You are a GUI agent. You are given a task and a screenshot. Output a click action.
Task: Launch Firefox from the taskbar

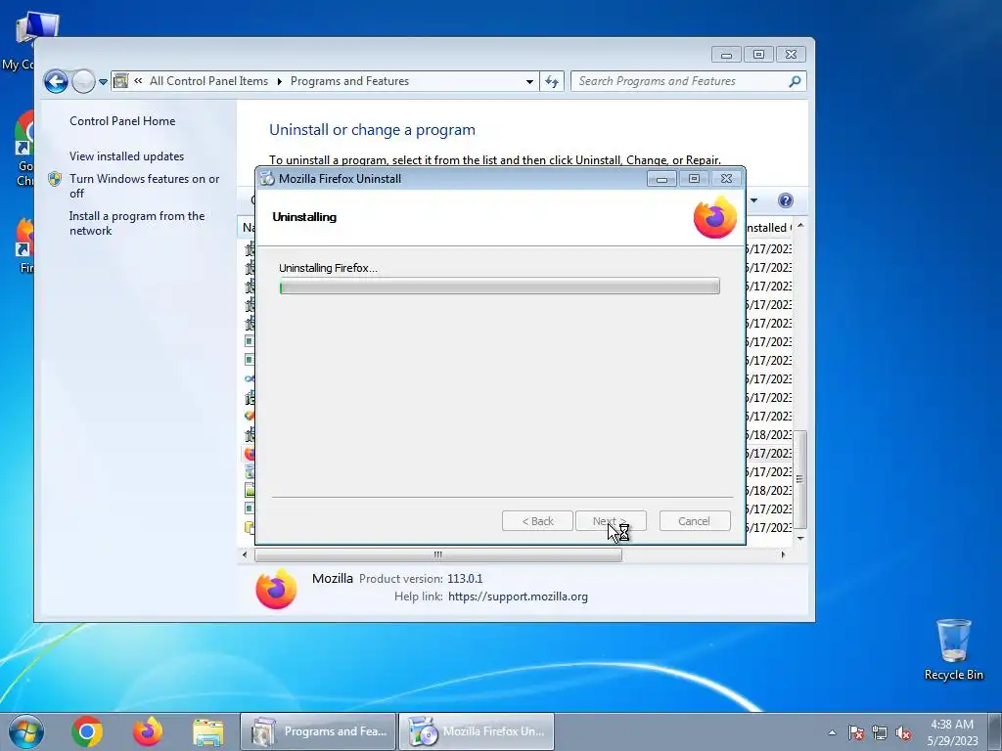tap(148, 731)
